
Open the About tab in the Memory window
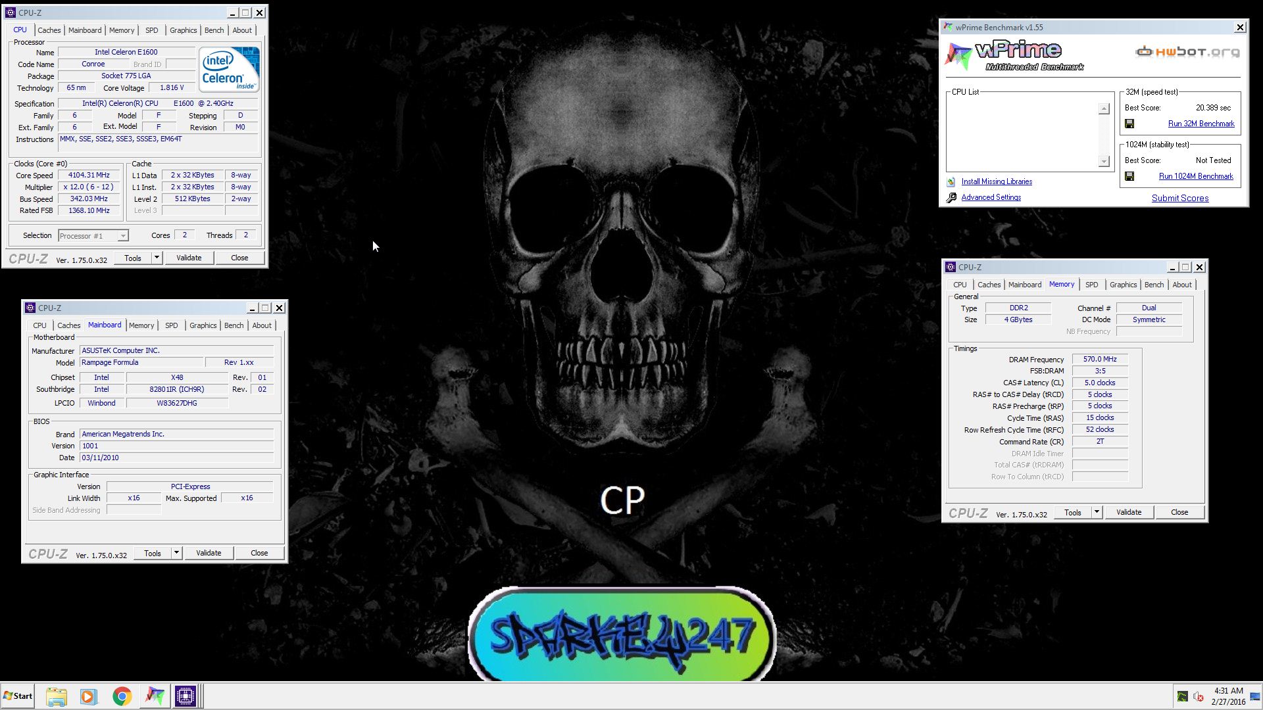[1182, 285]
